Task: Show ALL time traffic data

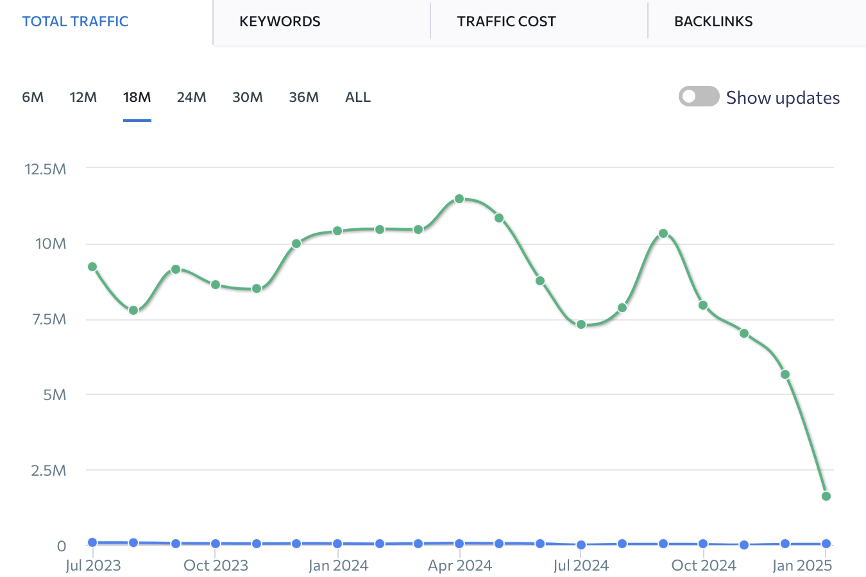Action: click(357, 97)
